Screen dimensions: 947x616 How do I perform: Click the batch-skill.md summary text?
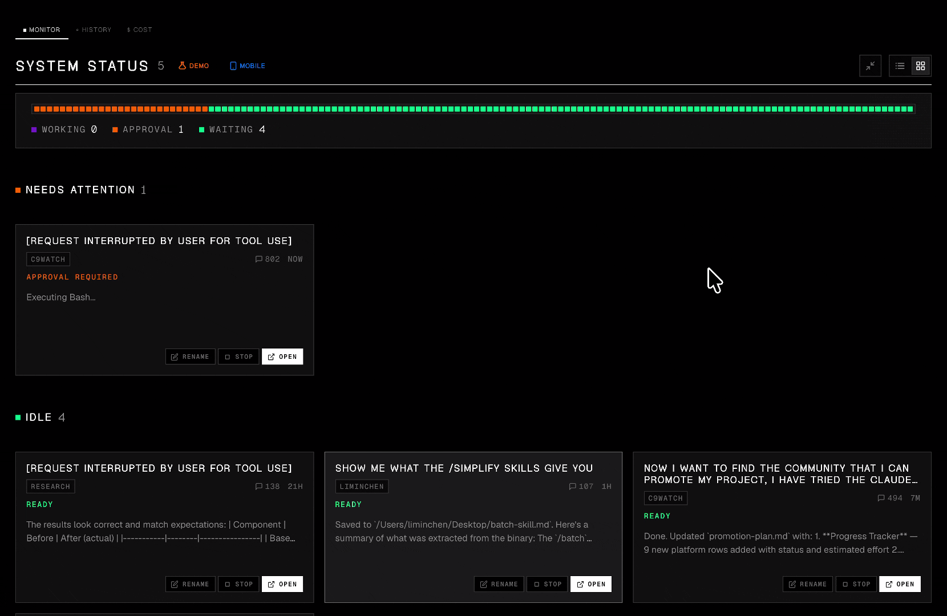pyautogui.click(x=464, y=532)
